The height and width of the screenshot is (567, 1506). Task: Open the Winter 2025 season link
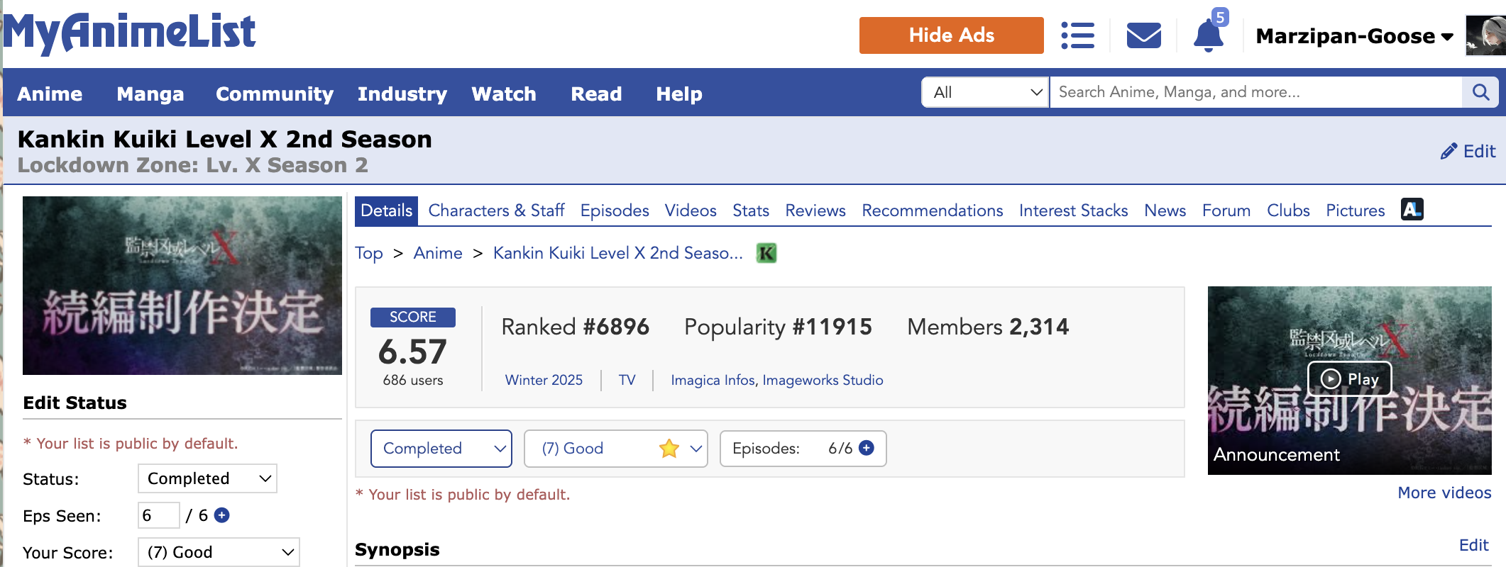pyautogui.click(x=544, y=380)
